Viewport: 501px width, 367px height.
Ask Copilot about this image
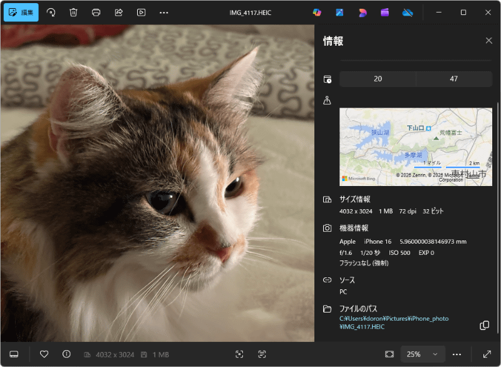316,12
